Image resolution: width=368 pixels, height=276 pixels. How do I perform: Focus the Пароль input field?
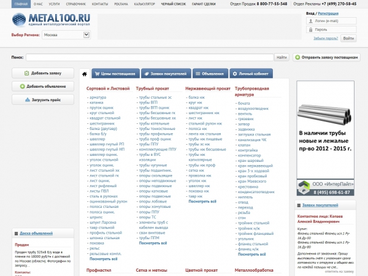click(x=331, y=29)
